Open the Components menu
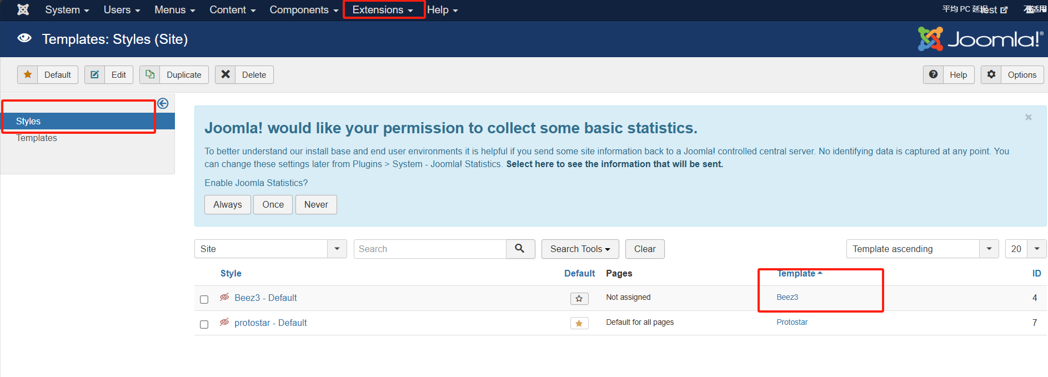1048x377 pixels. coord(304,10)
